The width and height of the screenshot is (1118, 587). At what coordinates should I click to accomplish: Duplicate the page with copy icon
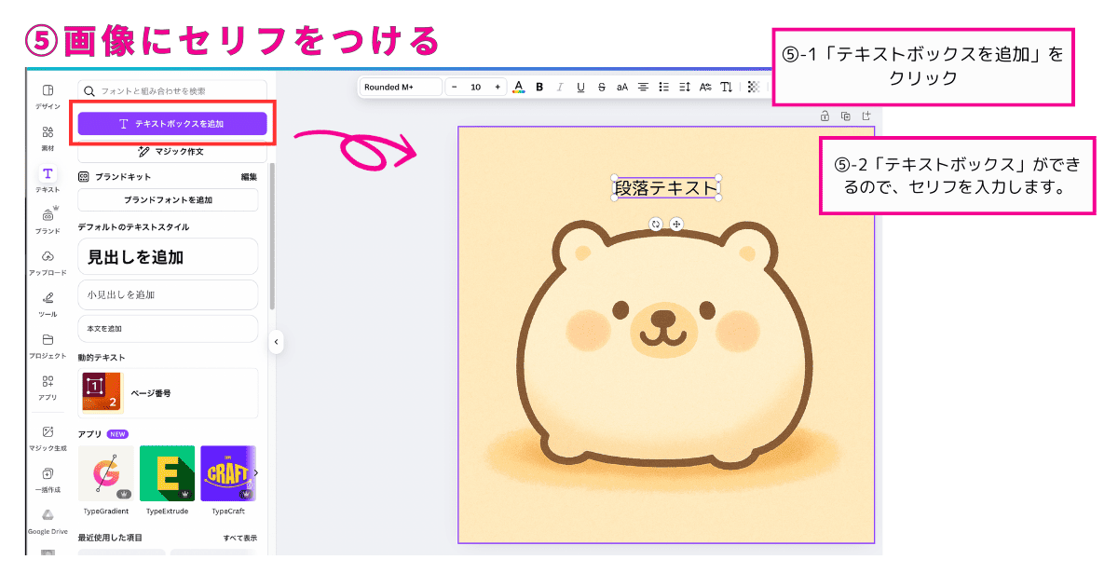[x=845, y=116]
